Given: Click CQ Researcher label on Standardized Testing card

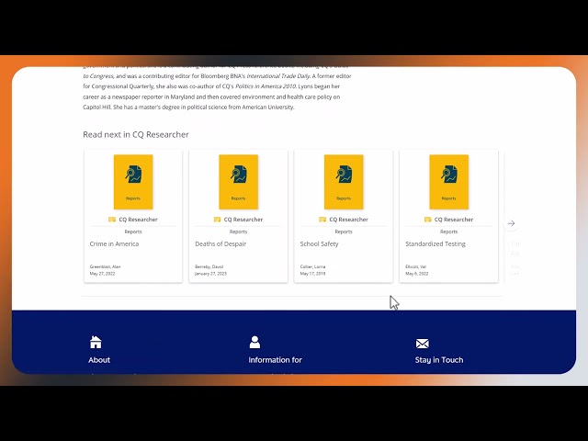Looking at the screenshot, I should point(454,220).
